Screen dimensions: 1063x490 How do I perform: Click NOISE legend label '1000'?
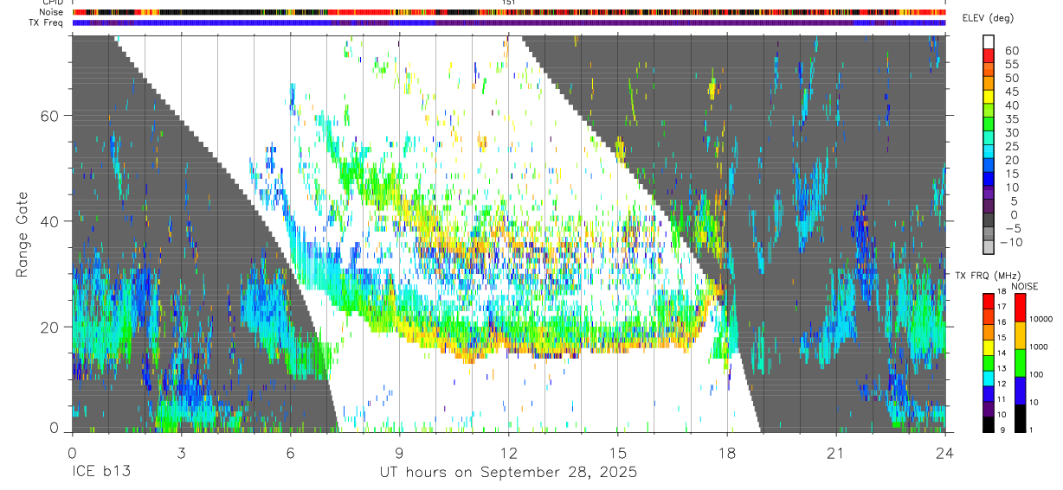coord(1040,347)
